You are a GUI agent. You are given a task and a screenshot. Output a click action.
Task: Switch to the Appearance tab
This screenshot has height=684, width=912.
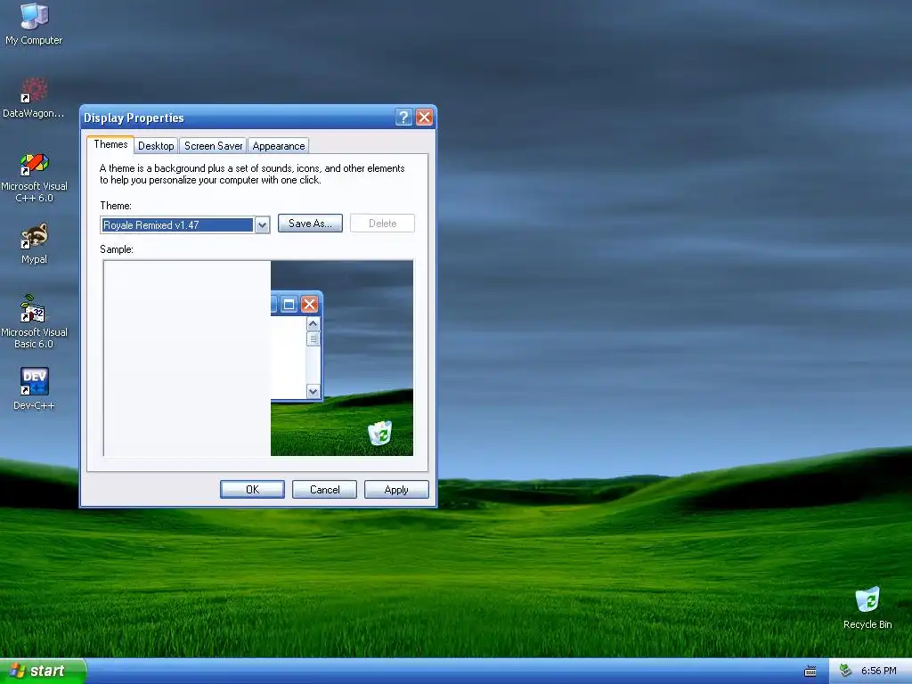(x=279, y=146)
